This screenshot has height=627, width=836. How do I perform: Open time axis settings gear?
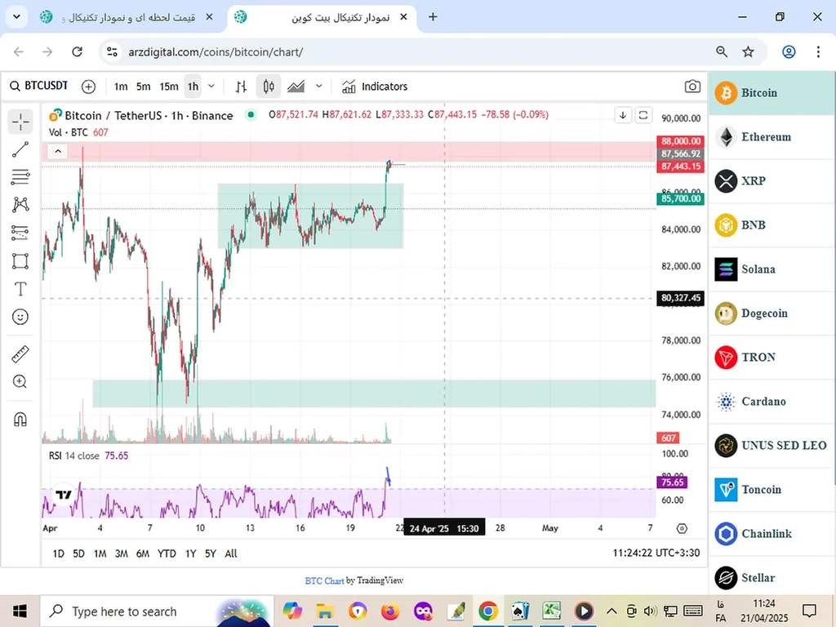tap(682, 528)
